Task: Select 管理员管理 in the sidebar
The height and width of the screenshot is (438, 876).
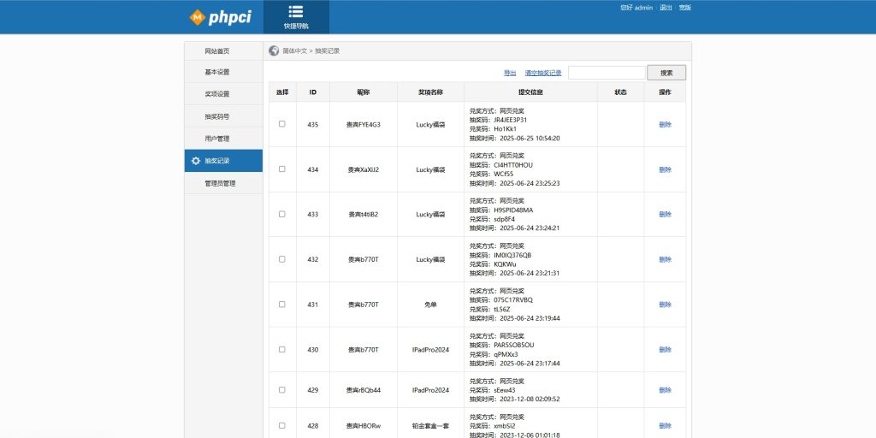Action: click(x=220, y=183)
